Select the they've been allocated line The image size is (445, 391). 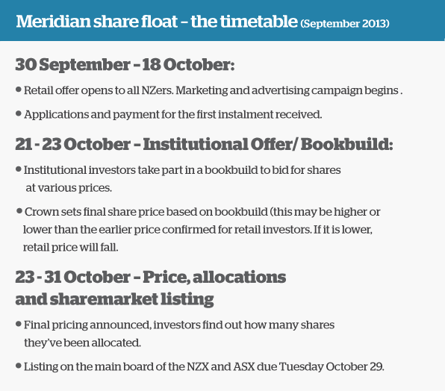click(x=82, y=342)
